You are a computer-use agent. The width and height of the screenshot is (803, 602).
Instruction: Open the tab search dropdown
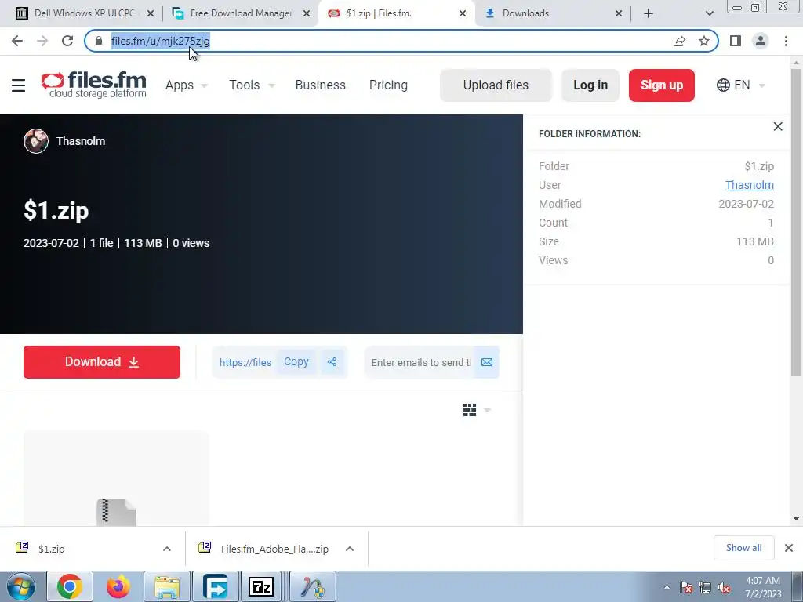click(x=709, y=13)
